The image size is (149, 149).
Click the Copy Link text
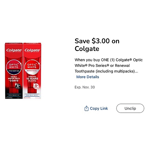tap(99, 108)
